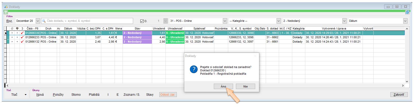Click red checkmark on document 012666233

click(22, 37)
